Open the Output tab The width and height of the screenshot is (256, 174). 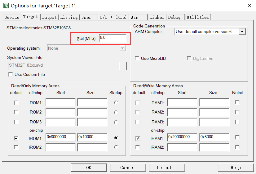click(x=49, y=17)
